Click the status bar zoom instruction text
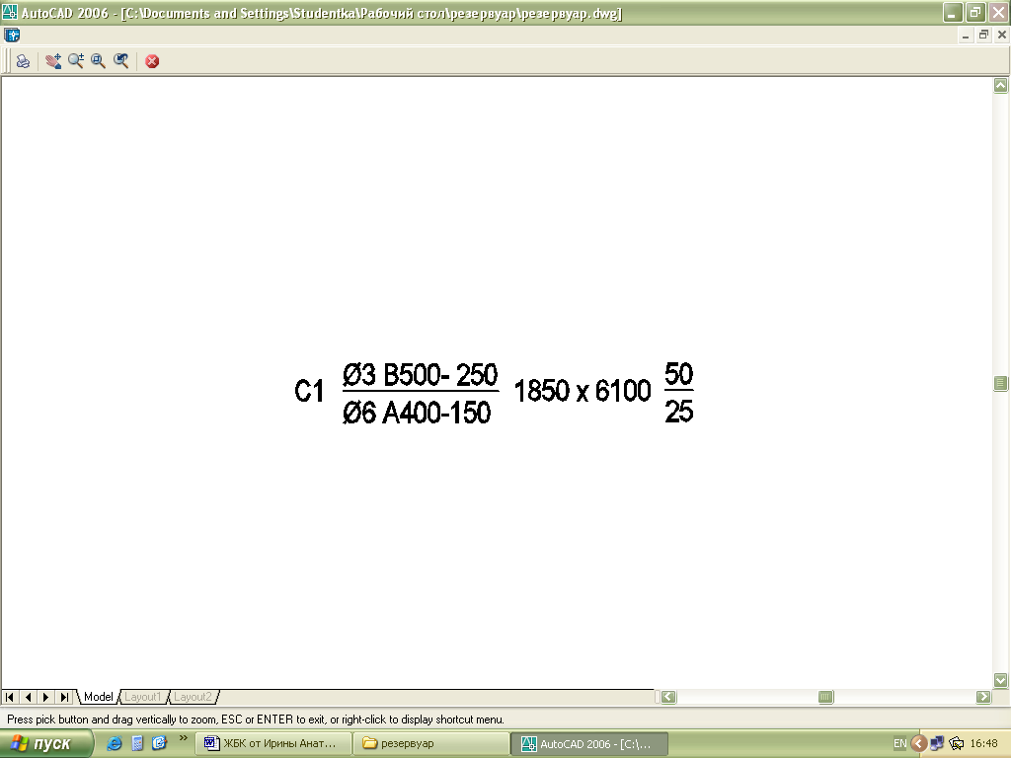This screenshot has height=758, width=1011. click(x=256, y=720)
